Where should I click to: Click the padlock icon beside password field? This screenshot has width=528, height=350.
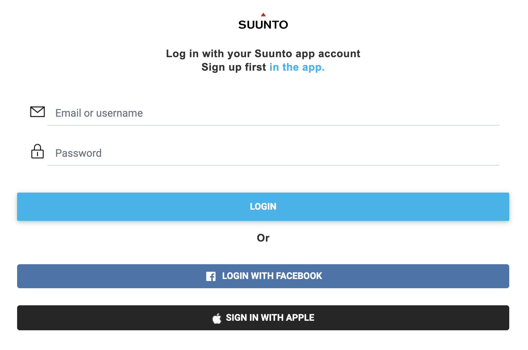(37, 152)
